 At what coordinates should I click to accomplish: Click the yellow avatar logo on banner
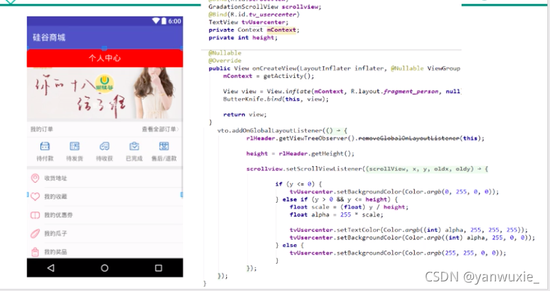104,84
